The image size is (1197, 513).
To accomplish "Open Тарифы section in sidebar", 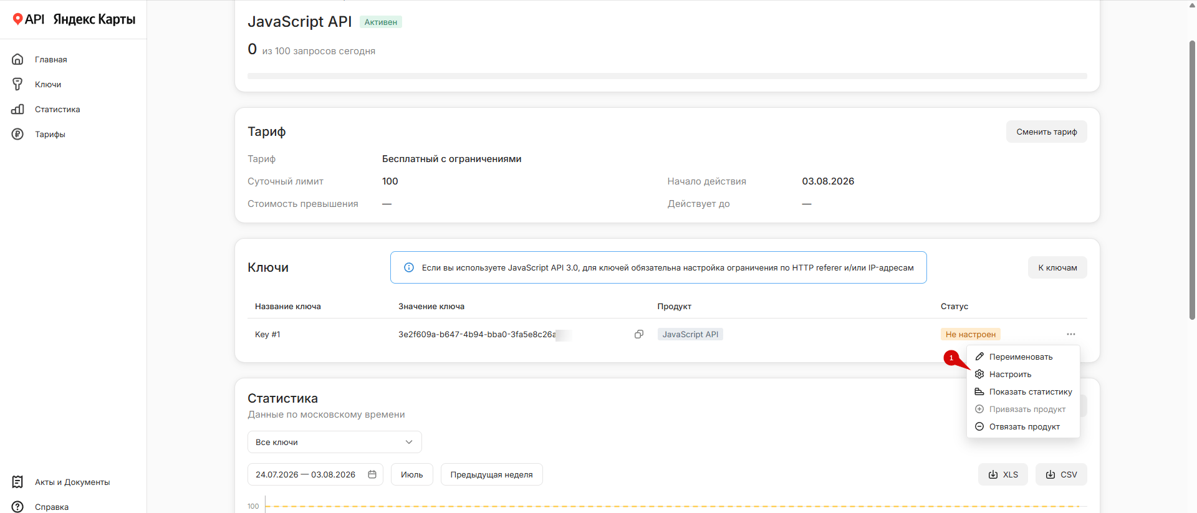I will pyautogui.click(x=50, y=134).
